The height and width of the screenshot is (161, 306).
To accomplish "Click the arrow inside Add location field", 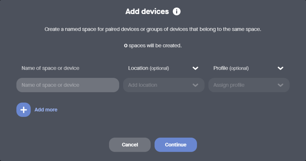I will (195, 85).
